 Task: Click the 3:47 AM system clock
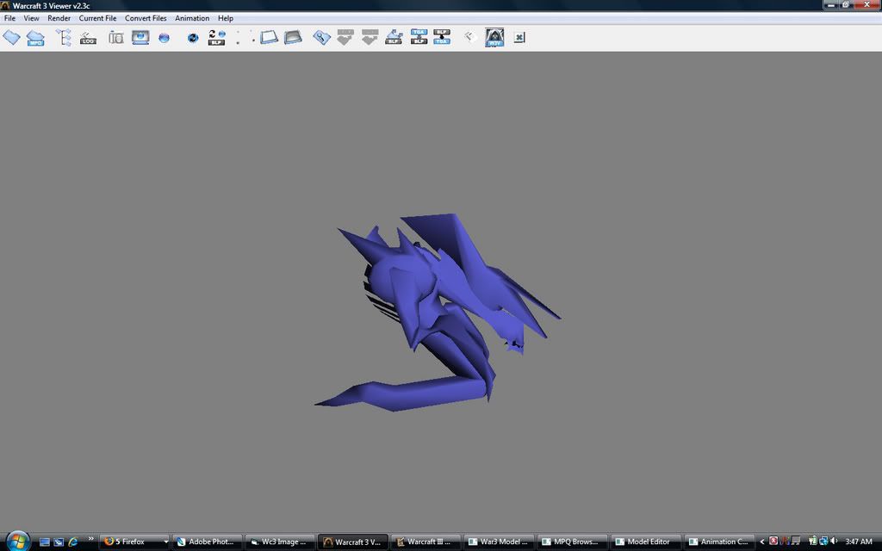[859, 542]
